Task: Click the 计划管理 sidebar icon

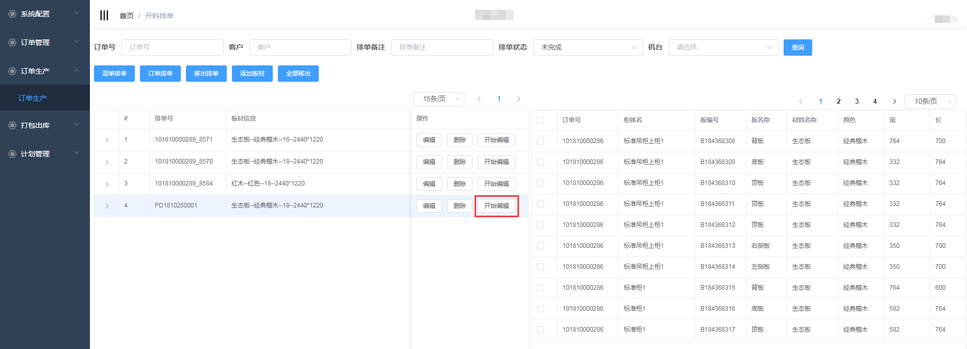Action: [x=12, y=154]
